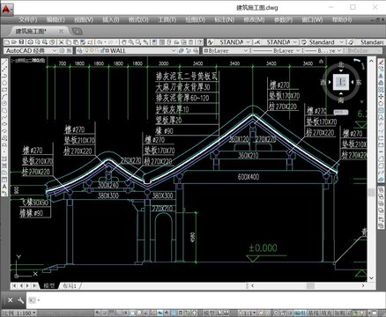
Task: Click the Zoom Realtime magnifier icon
Action: point(130,42)
